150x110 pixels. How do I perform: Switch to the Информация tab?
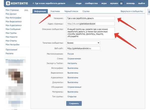pos(40,11)
